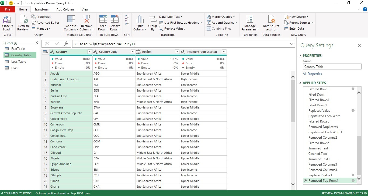Collapse the APPLIED STEPS section
Screen dimensions: 368x196
click(x=301, y=83)
